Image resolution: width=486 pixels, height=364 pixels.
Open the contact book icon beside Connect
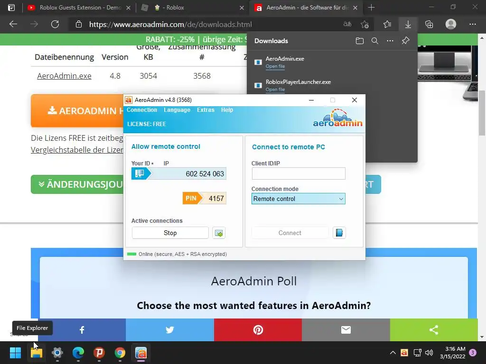pos(339,233)
